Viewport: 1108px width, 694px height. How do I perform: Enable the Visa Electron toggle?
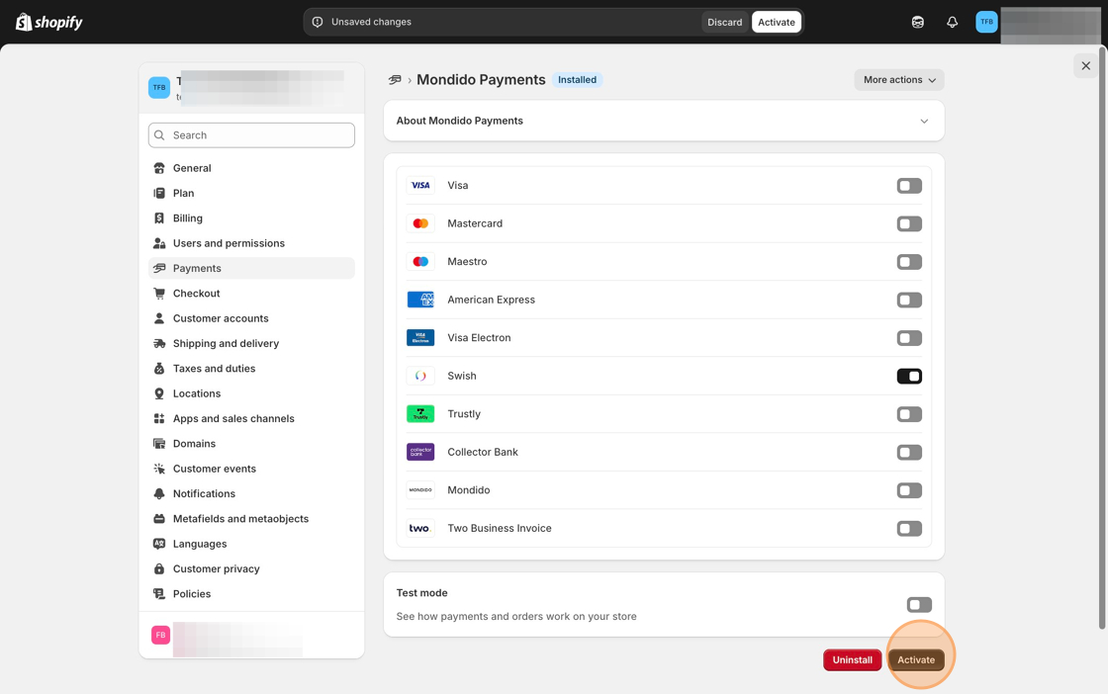click(x=909, y=338)
